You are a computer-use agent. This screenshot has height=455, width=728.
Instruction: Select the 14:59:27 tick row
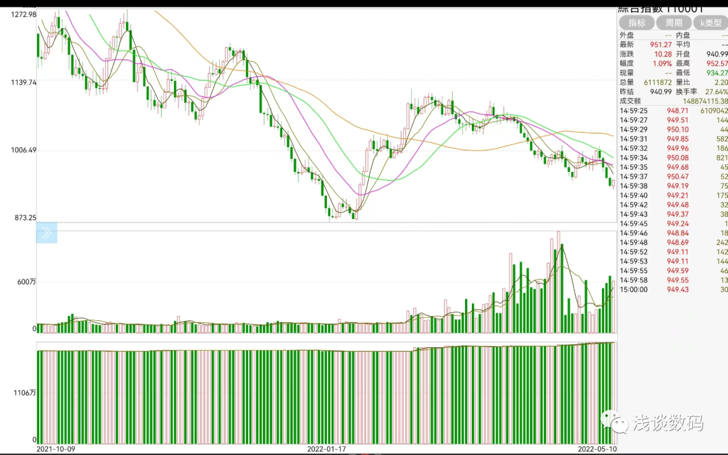pos(673,120)
